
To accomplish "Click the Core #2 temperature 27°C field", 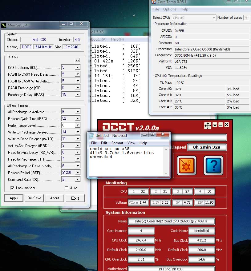I will tap(200, 101).
